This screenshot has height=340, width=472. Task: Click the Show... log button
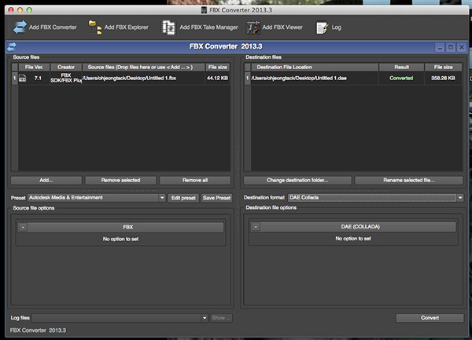pyautogui.click(x=221, y=318)
